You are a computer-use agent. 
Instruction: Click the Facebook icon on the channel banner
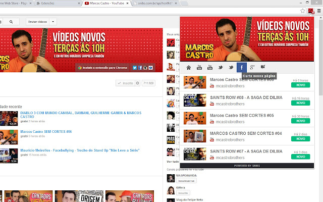(x=140, y=68)
